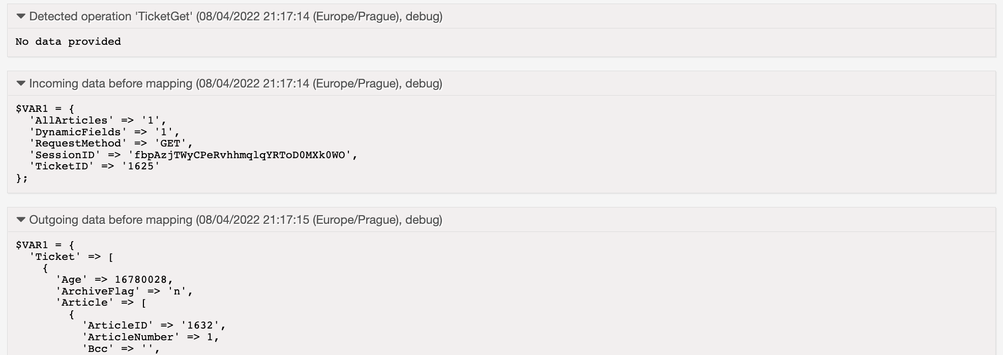Click the 'AllArticles' line in incoming data
The image size is (1003, 355).
(98, 121)
